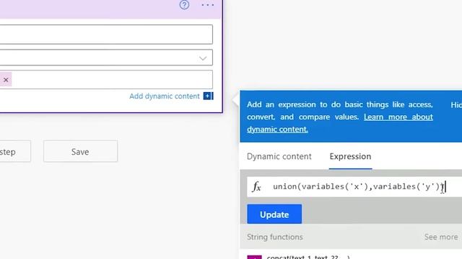Click the Add dynamic content plus icon
Image resolution: width=462 pixels, height=259 pixels.
pos(209,96)
